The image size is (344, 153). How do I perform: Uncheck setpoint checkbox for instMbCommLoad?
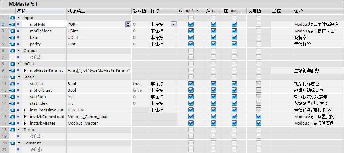(259, 116)
